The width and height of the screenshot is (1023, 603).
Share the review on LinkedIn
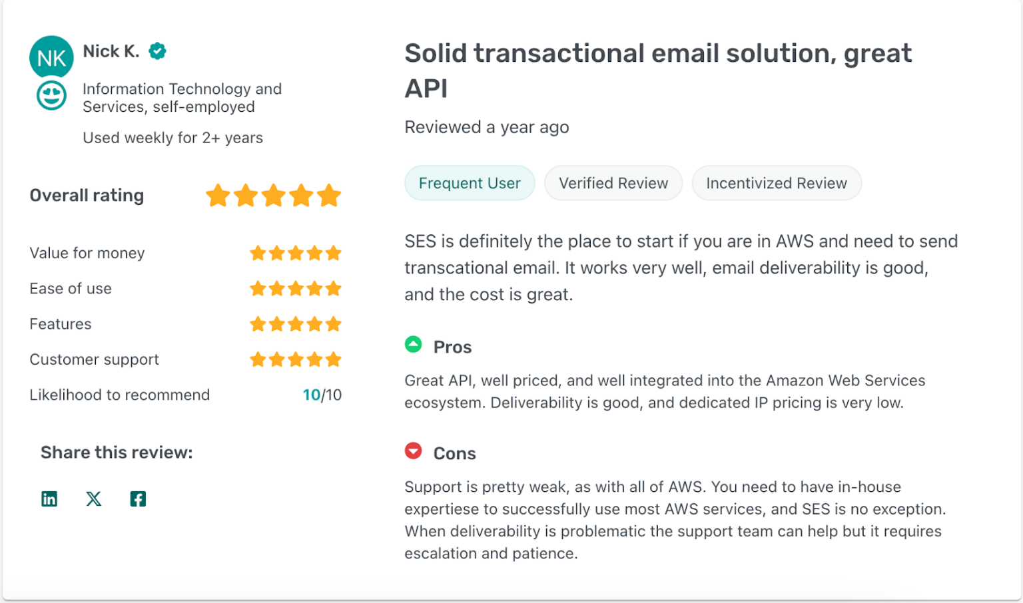[49, 498]
